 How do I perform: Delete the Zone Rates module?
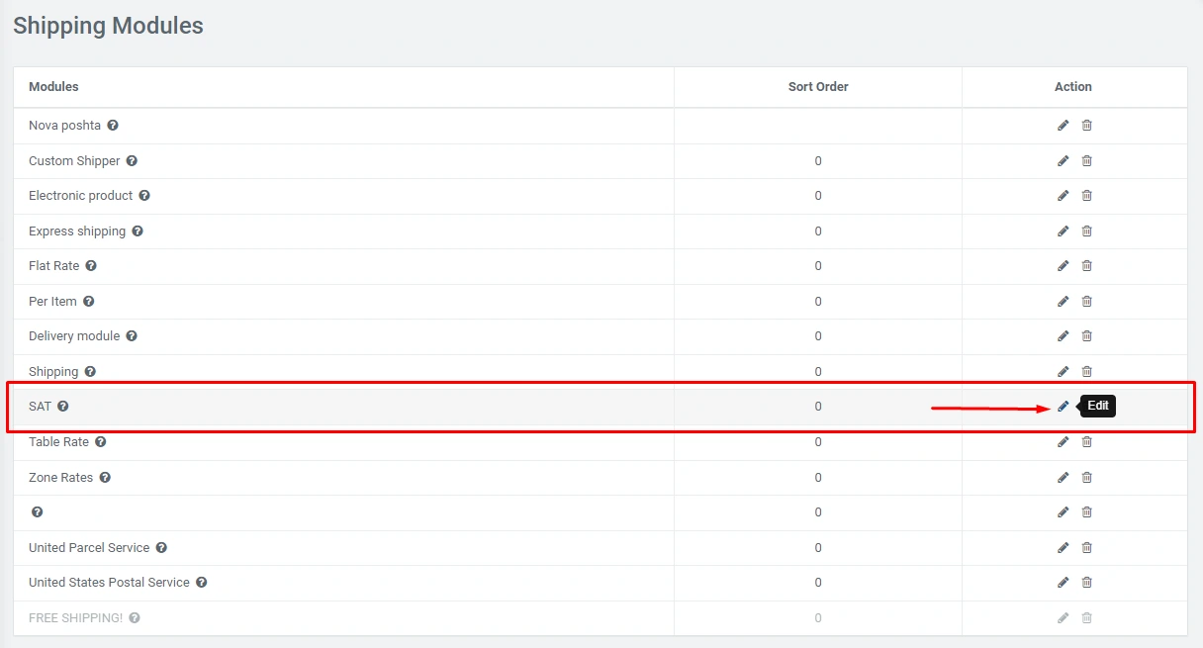[1086, 478]
